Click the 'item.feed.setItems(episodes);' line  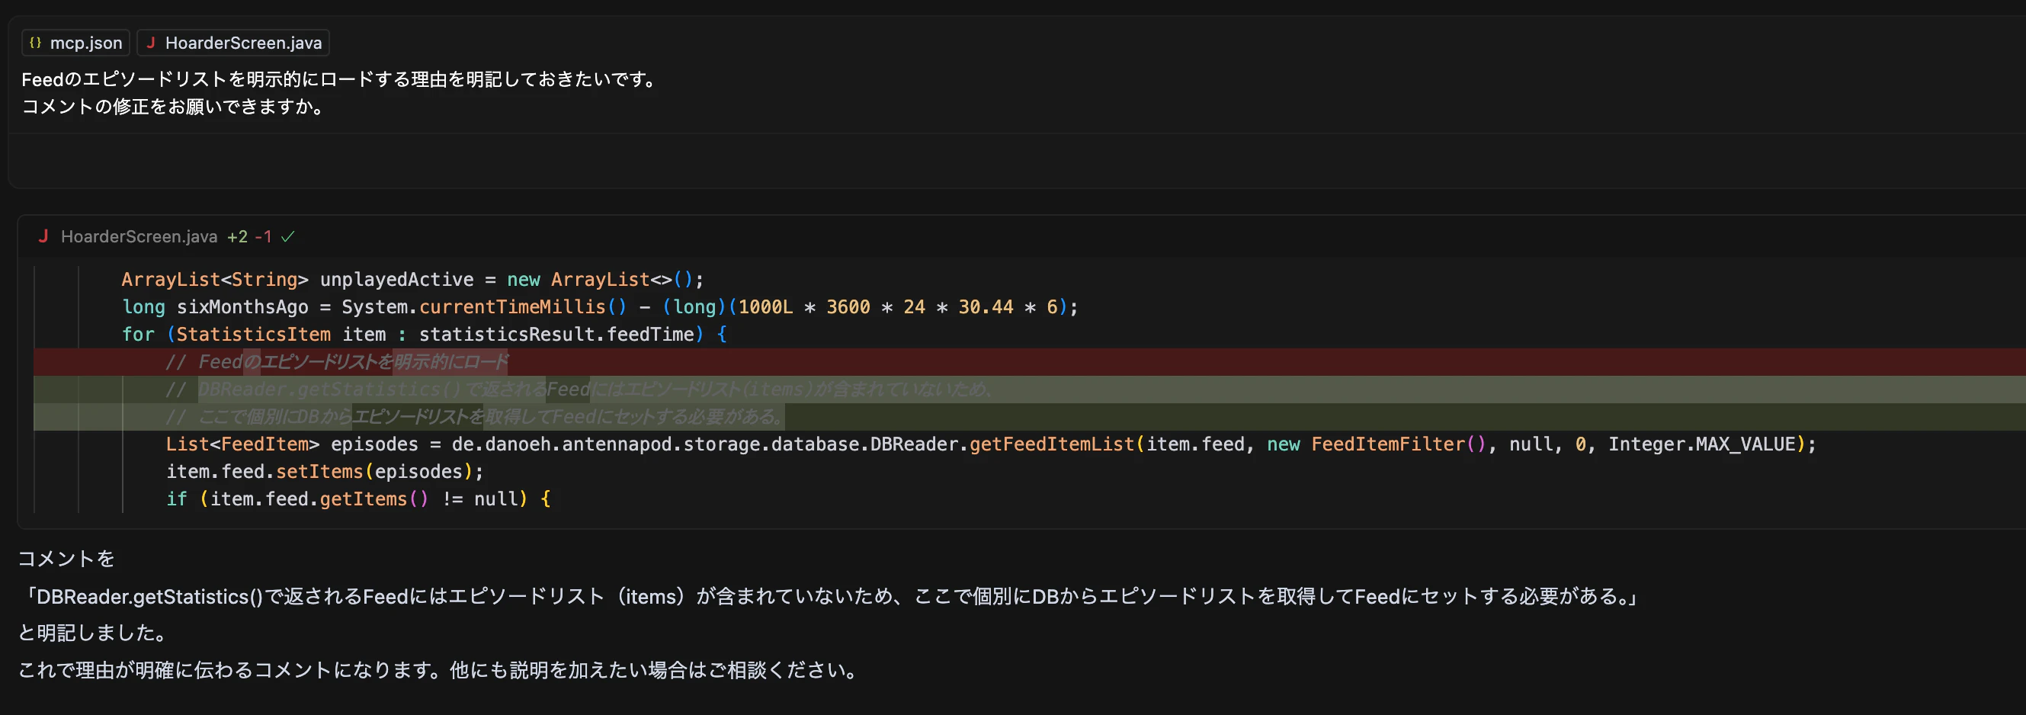point(325,472)
